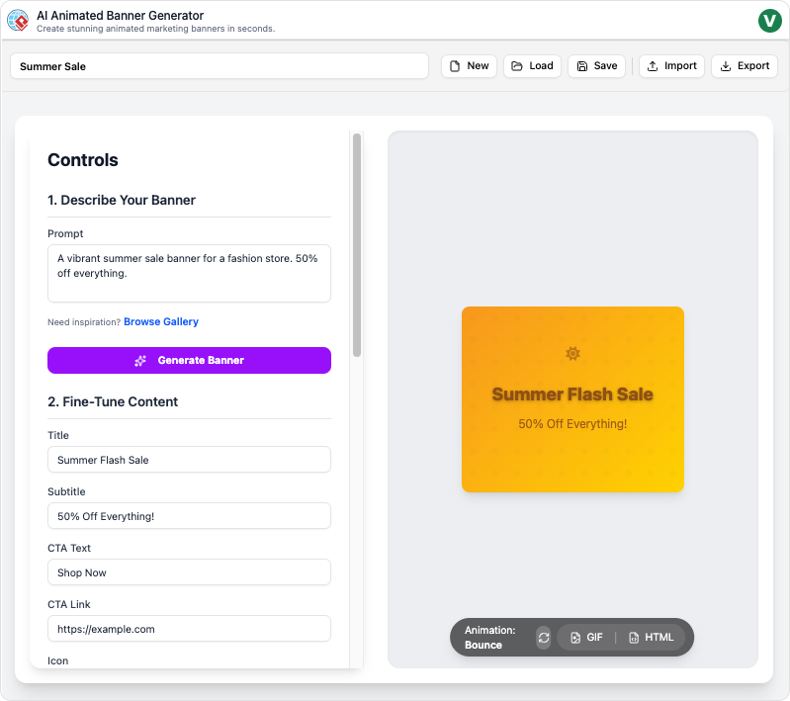Click the app logo icon in header
Viewport: 790px width, 701px height.
coord(18,21)
